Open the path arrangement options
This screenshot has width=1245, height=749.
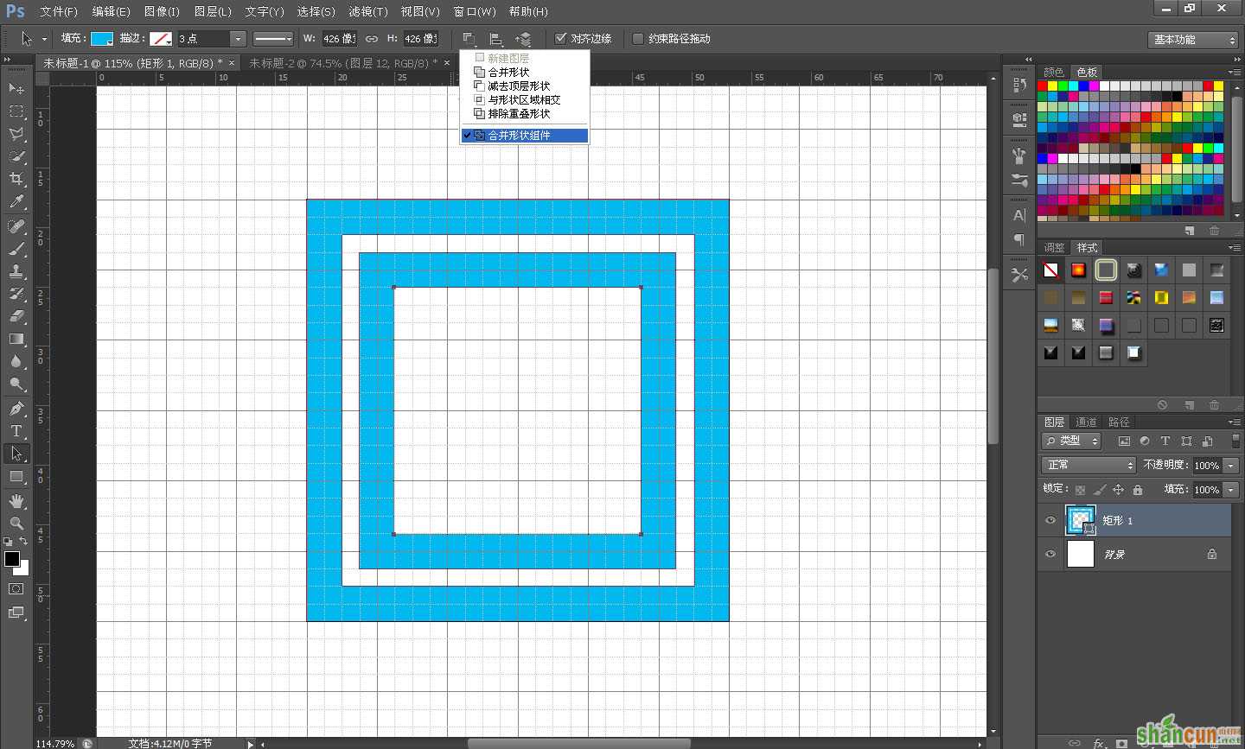(x=524, y=39)
